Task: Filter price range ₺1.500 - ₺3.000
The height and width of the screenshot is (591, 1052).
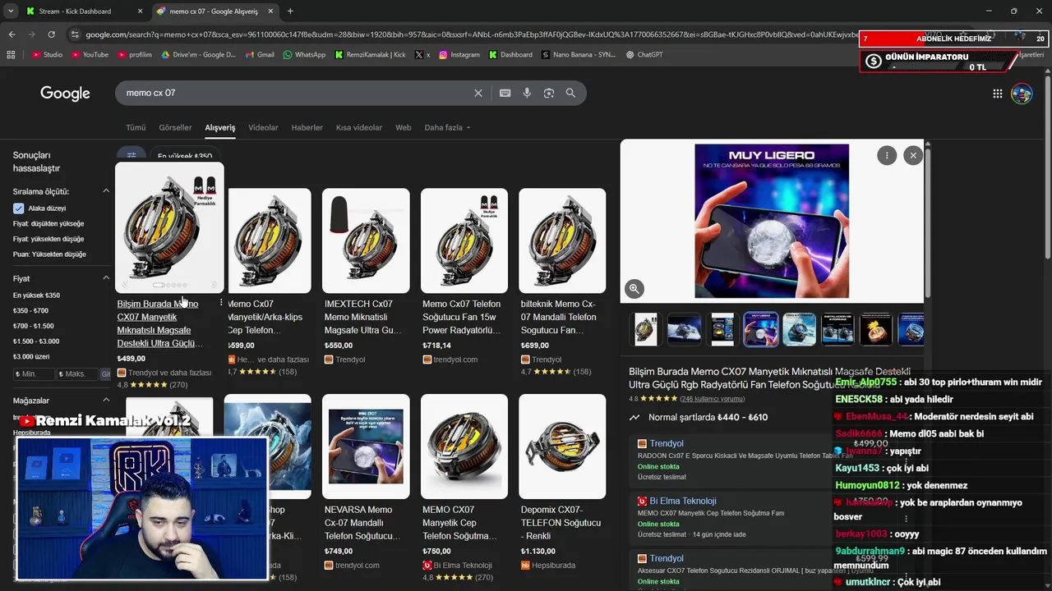Action: [36, 341]
